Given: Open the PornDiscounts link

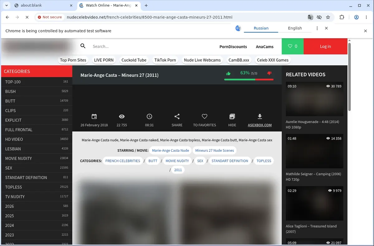Looking at the screenshot, I should coord(233,47).
